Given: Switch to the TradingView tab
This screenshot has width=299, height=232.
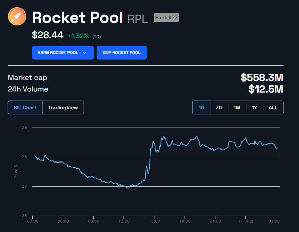Looking at the screenshot, I should [63, 107].
